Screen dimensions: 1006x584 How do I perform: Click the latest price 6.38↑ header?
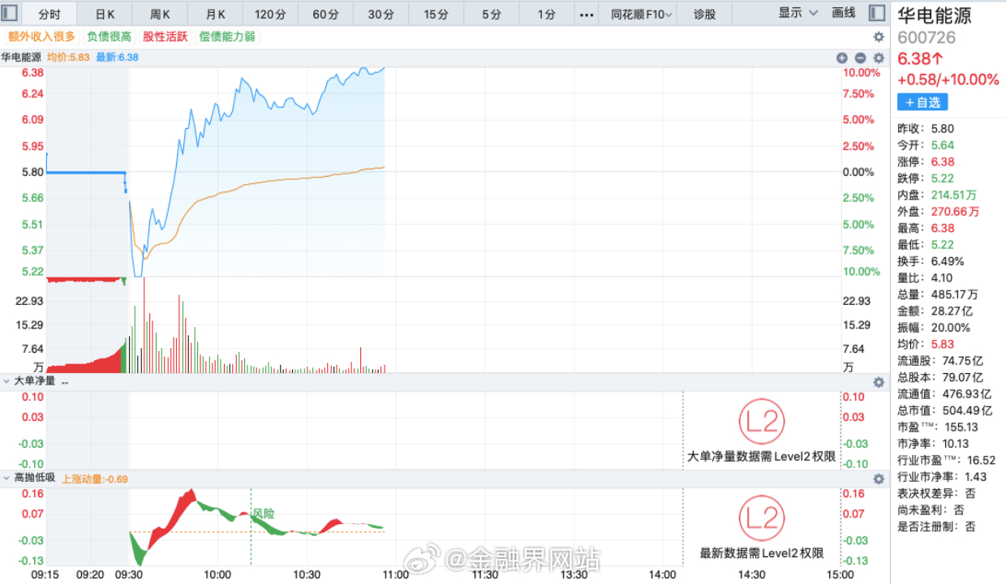pyautogui.click(x=920, y=58)
